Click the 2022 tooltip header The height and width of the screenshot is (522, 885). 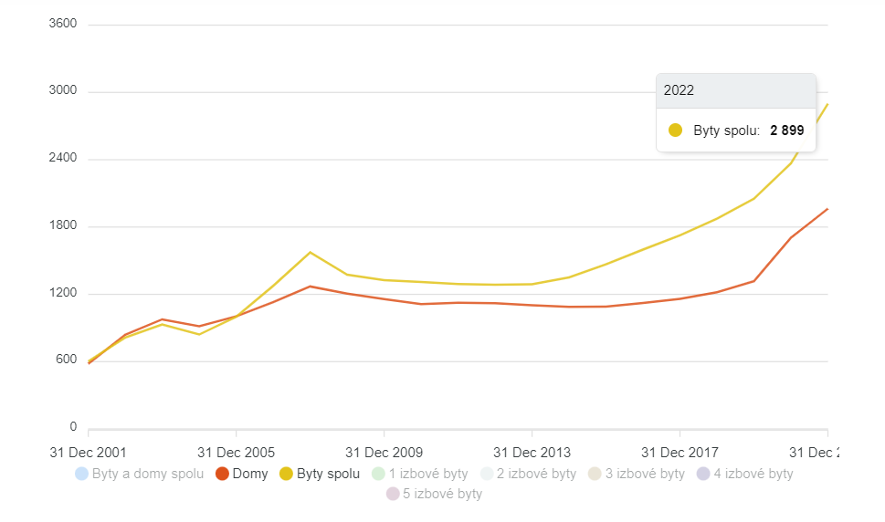(735, 90)
